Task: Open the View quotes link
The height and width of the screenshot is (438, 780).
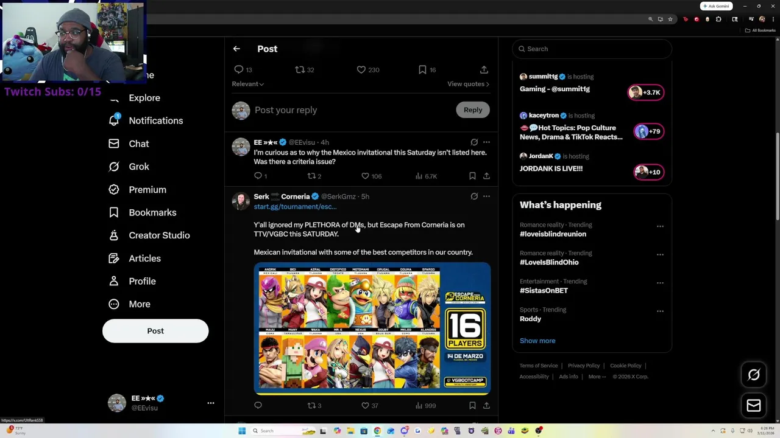Action: point(468,84)
